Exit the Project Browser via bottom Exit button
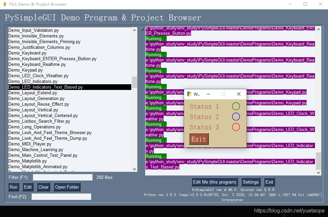 pos(269,182)
